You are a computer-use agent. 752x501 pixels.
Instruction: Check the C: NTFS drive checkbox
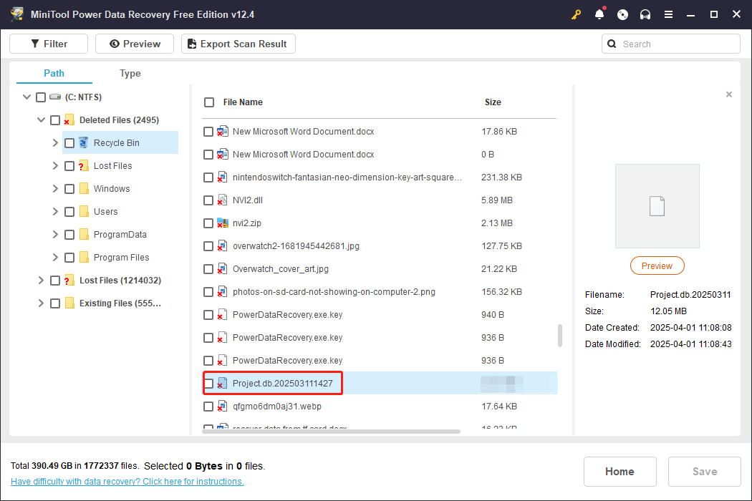click(41, 97)
